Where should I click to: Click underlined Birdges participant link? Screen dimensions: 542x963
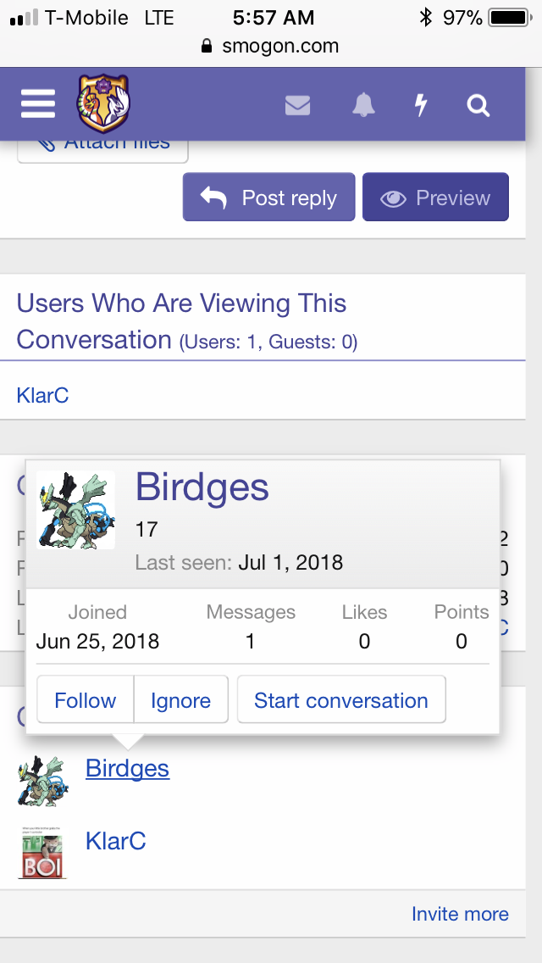point(127,768)
